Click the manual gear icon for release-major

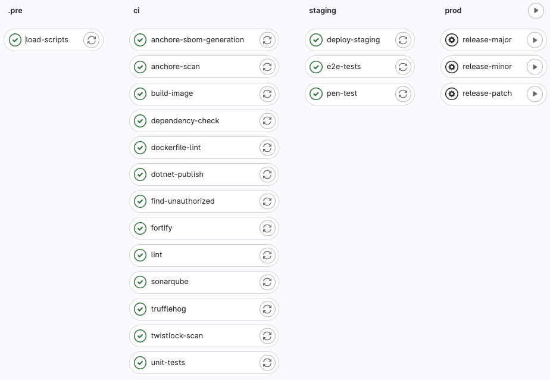tap(452, 40)
